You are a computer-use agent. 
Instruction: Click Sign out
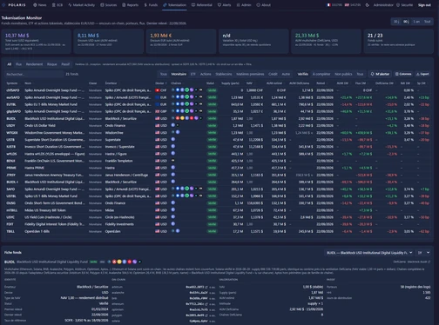[424, 5]
